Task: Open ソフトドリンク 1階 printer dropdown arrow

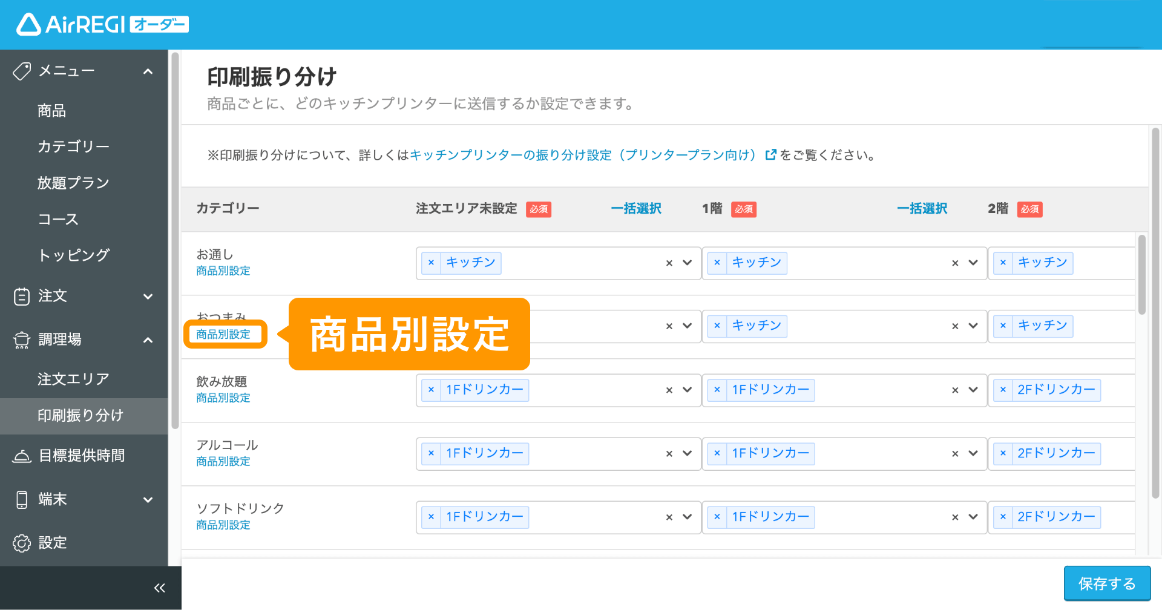Action: (973, 517)
